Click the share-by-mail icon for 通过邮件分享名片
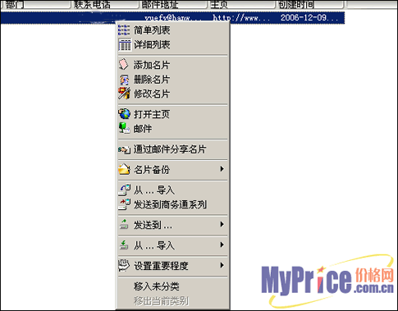 pyautogui.click(x=124, y=149)
